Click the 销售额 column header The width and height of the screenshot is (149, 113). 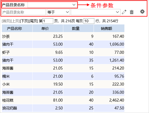click(x=109, y=28)
